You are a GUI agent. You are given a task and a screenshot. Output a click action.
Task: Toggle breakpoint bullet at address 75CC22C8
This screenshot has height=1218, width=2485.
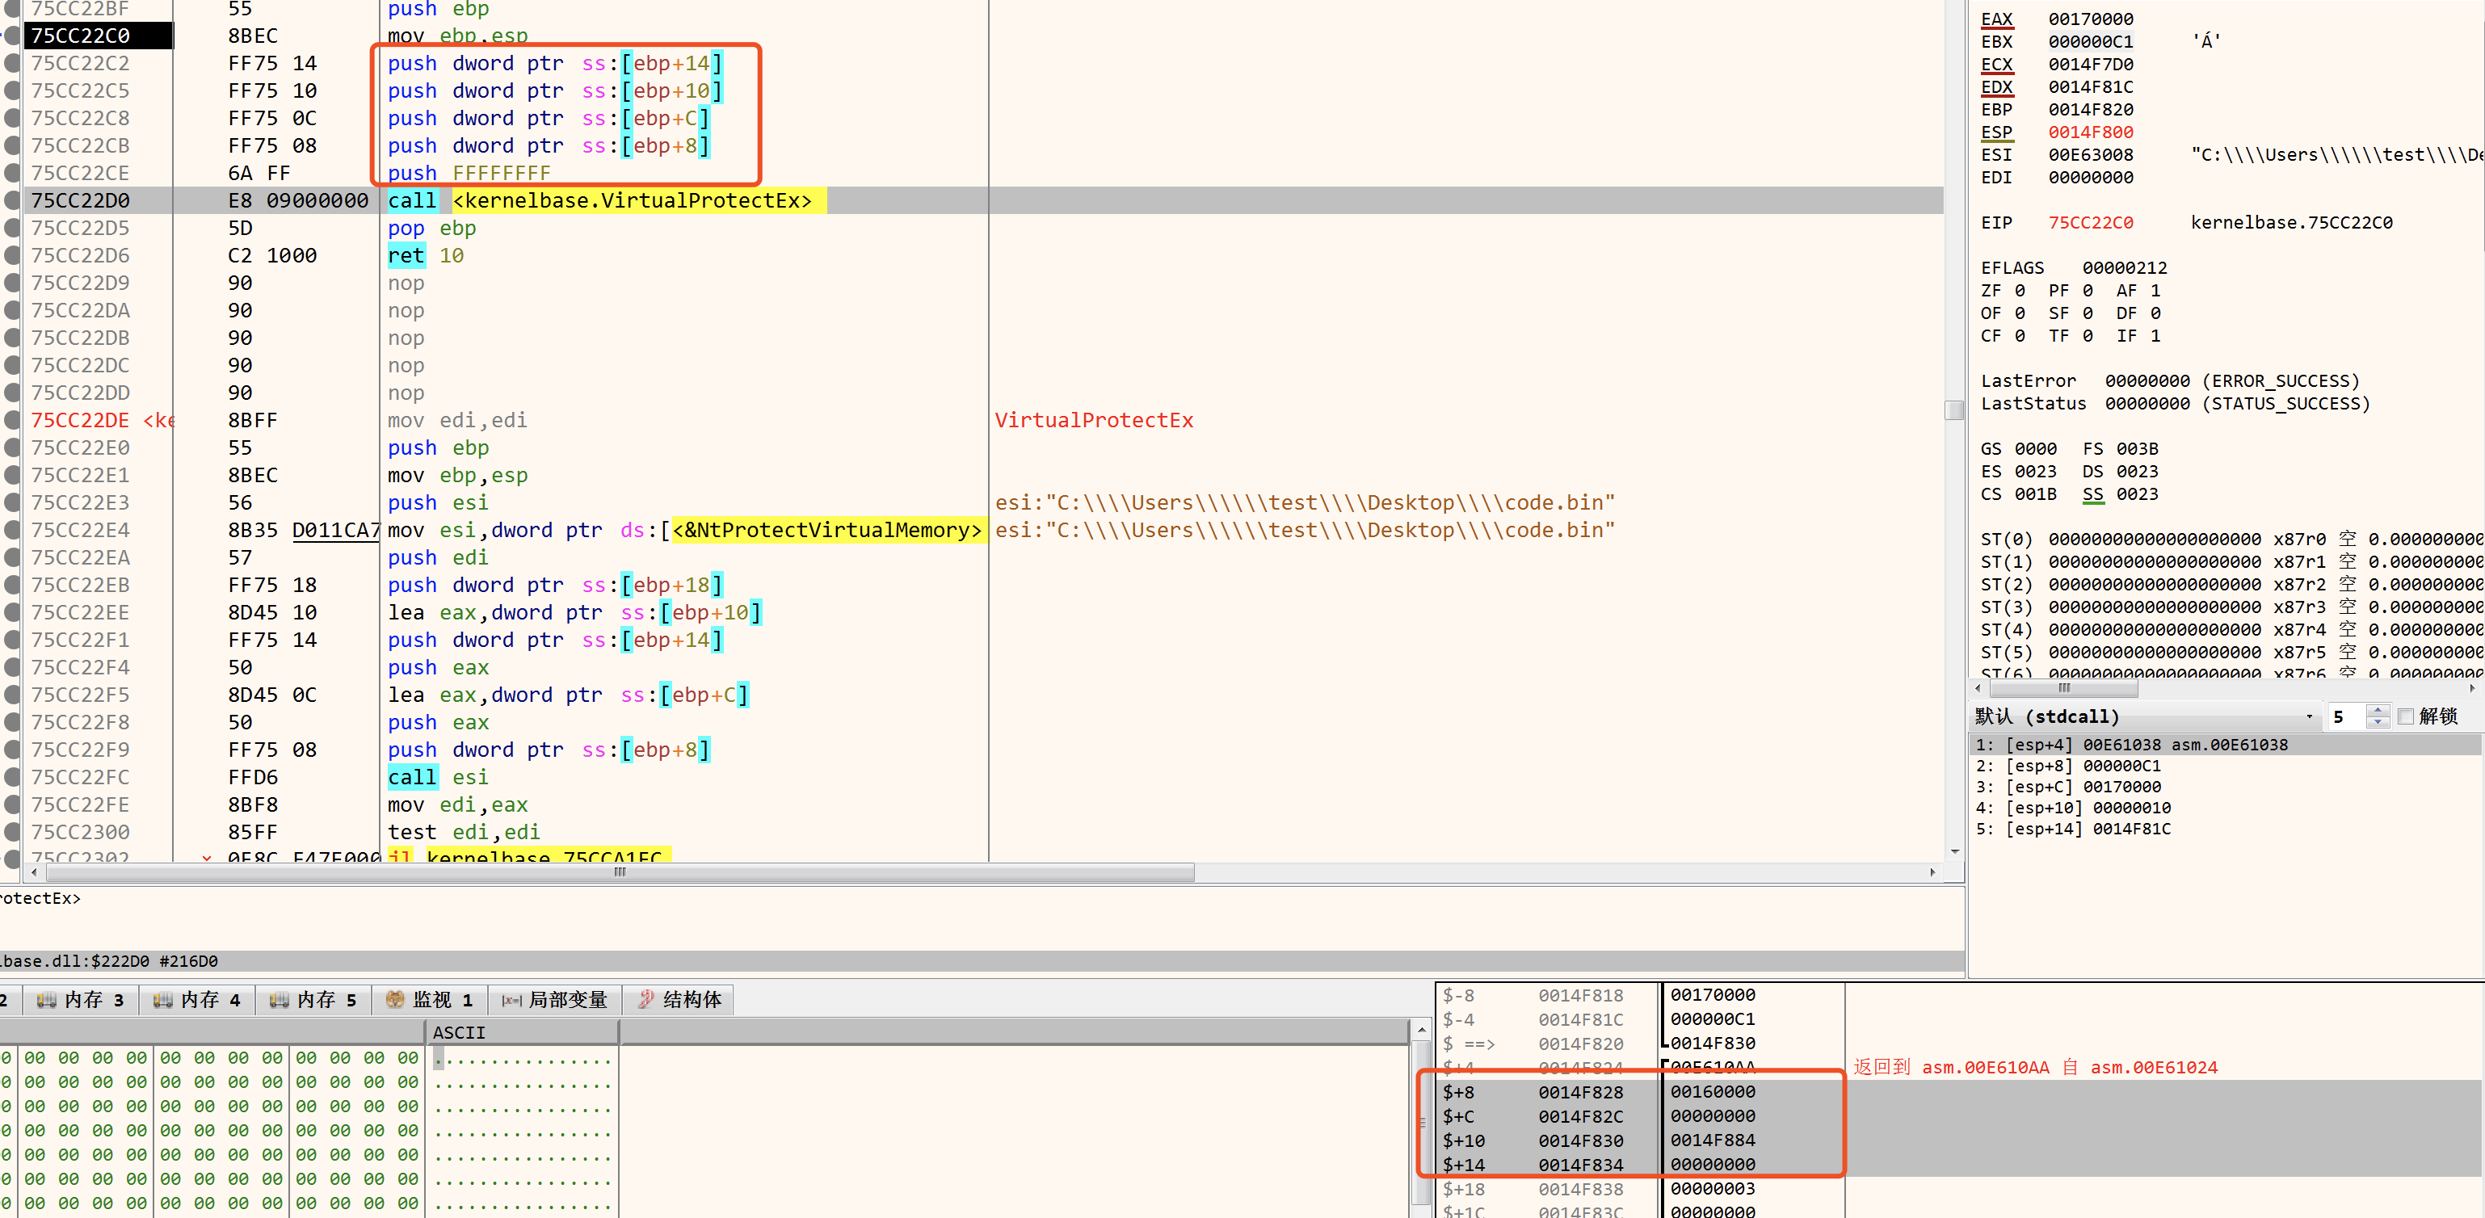point(13,119)
